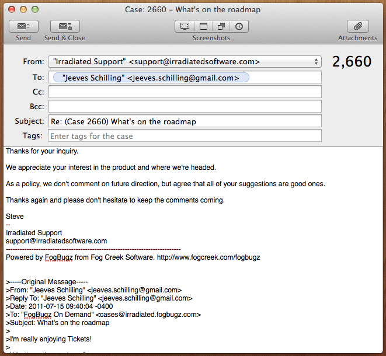The width and height of the screenshot is (386, 356).
Task: Click the Send envelope button
Action: pos(23,26)
